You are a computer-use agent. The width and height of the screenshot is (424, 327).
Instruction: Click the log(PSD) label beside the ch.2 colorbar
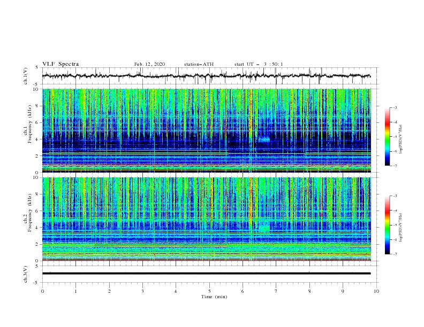(x=401, y=227)
